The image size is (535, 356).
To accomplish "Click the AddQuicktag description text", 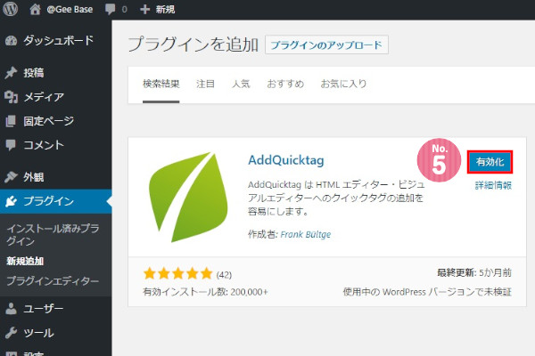I will 336,198.
